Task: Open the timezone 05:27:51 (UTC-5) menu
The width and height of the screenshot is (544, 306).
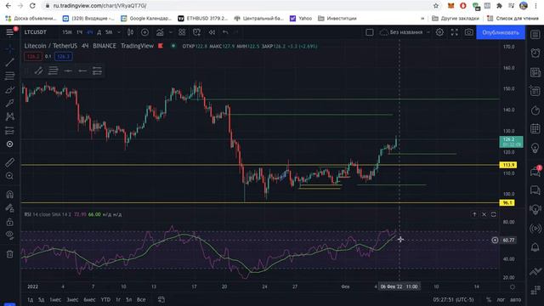Action: [453, 300]
